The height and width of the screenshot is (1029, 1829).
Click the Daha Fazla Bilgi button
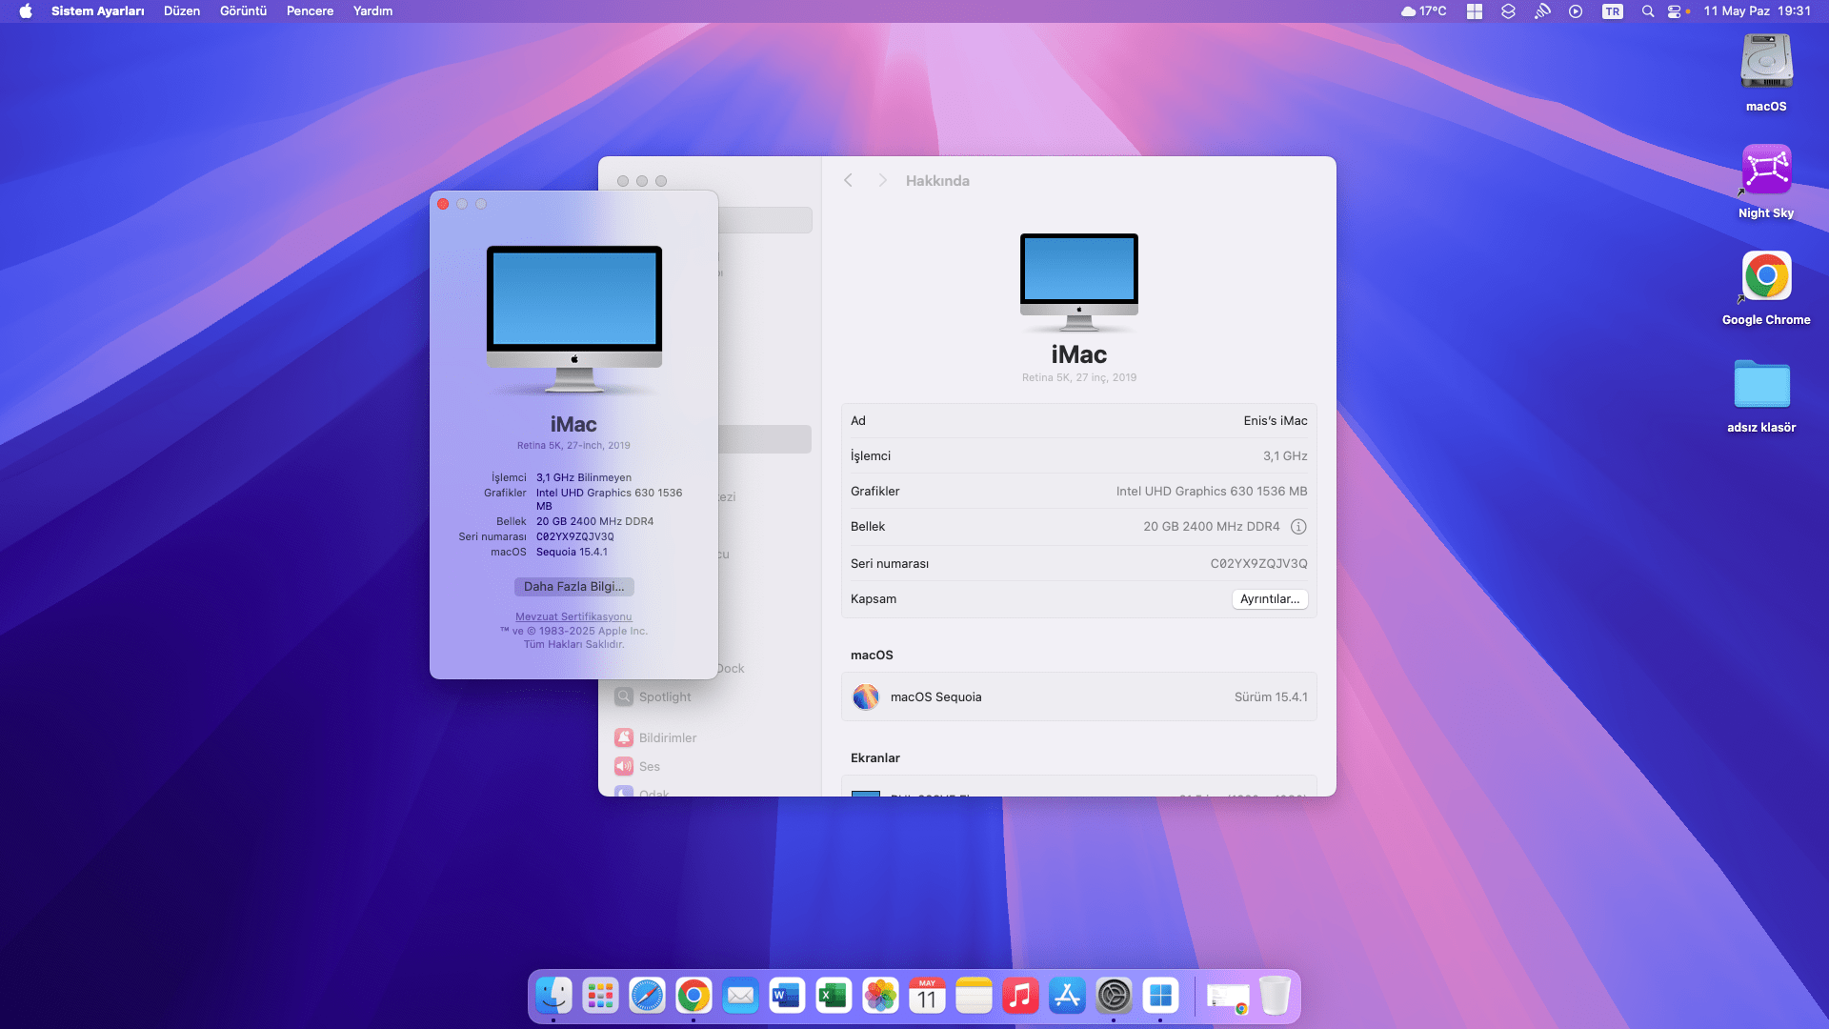pos(573,587)
